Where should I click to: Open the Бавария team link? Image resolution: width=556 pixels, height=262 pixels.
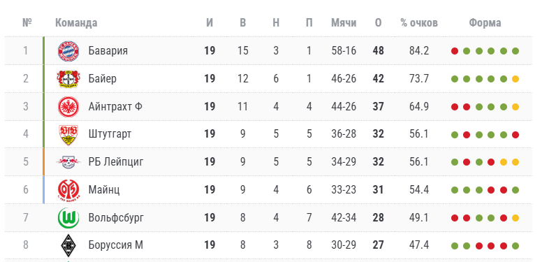pos(108,51)
